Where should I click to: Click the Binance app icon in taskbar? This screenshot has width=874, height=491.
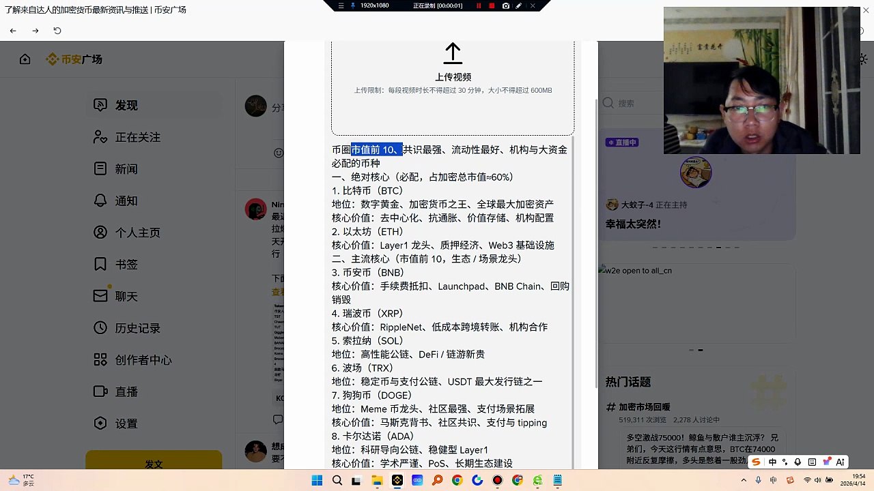[397, 481]
